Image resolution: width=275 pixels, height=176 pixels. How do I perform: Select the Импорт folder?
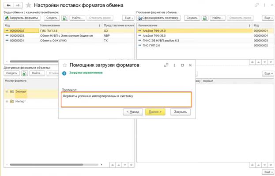[x=18, y=101]
